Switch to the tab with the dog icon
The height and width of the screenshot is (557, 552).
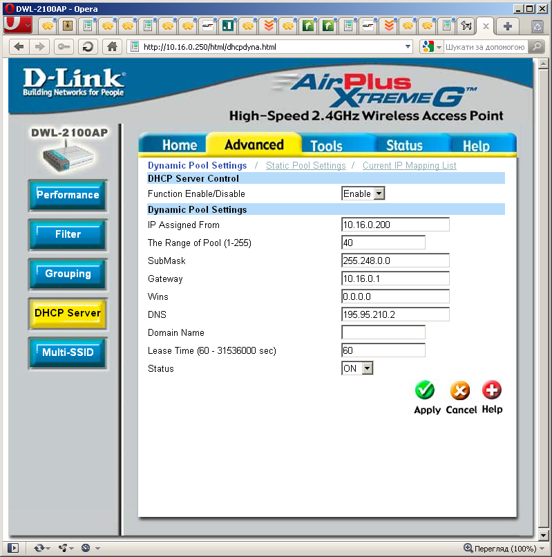click(x=466, y=26)
